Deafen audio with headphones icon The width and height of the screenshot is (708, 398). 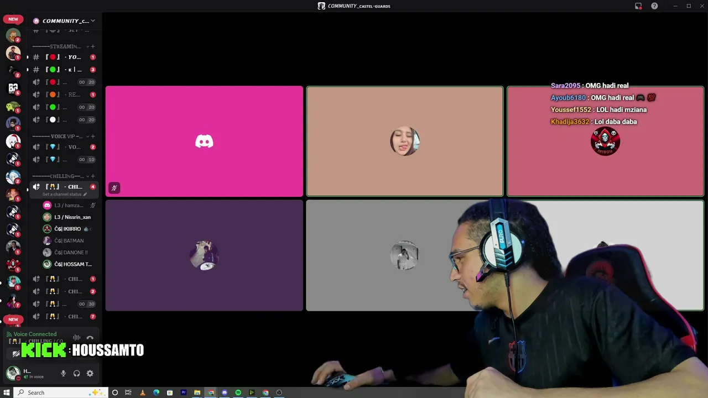pyautogui.click(x=77, y=374)
